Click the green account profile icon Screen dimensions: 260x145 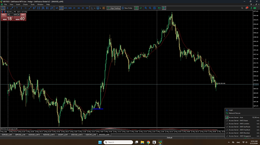pos(251,8)
